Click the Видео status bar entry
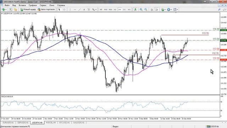Viewport: 227px width, 128px height. pyautogui.click(x=116, y=127)
